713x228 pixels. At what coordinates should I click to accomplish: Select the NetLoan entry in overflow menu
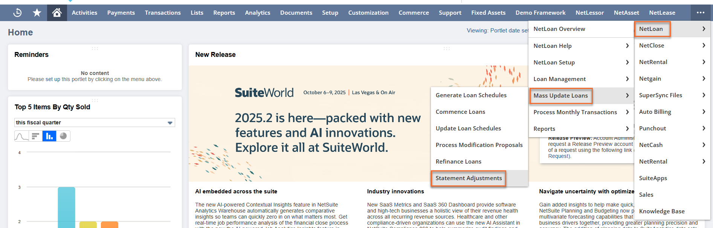coord(672,29)
